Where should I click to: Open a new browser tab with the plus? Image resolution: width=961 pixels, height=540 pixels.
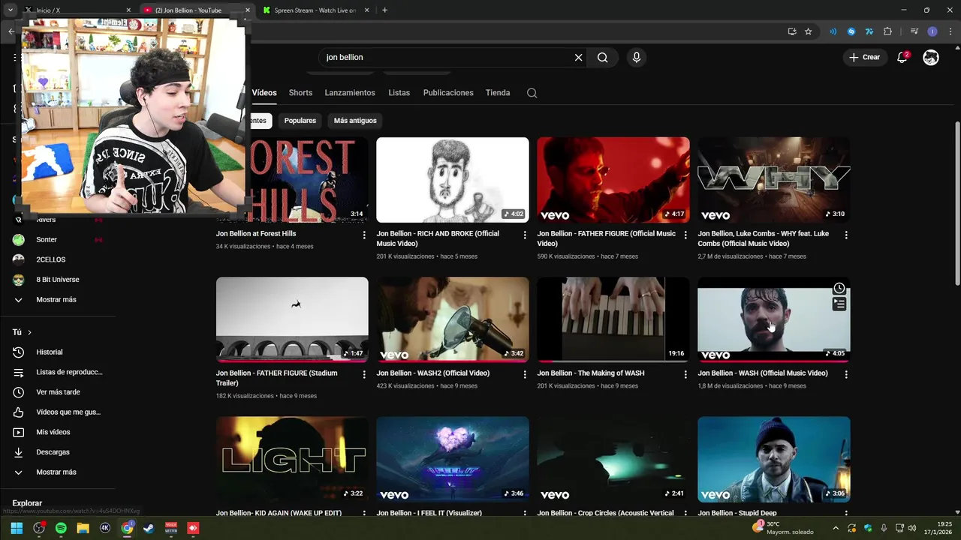385,10
